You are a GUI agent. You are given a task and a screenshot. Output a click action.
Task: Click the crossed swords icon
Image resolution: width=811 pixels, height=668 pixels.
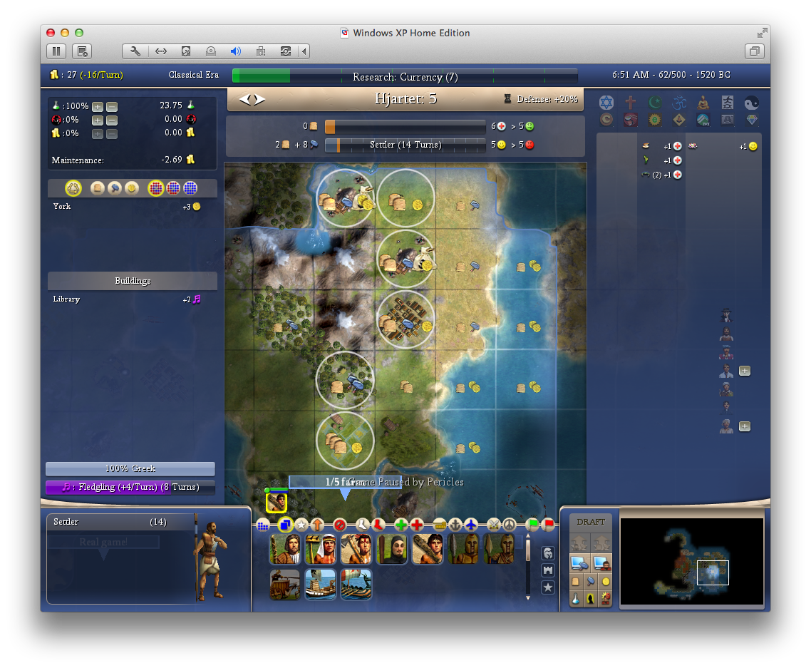[493, 525]
